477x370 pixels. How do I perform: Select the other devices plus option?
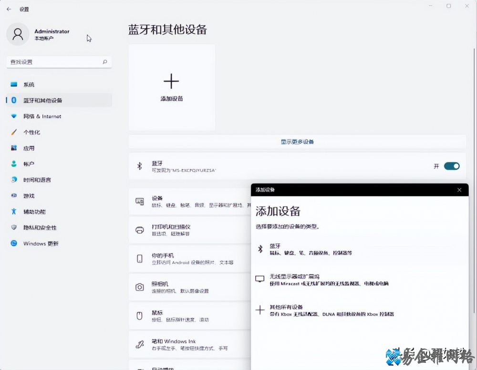324,310
